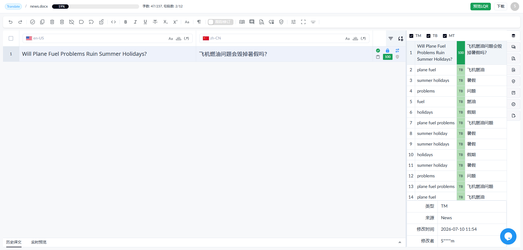
Task: Uncheck the TM checkbox
Action: point(411,36)
